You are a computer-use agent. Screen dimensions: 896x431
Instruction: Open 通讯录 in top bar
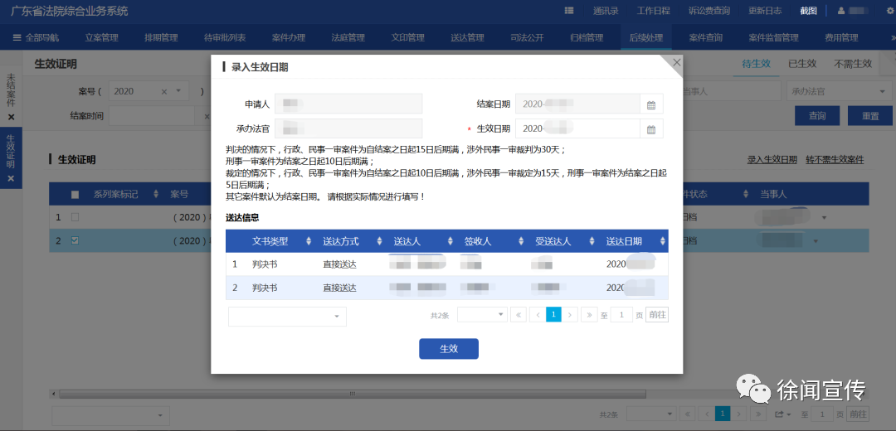606,11
